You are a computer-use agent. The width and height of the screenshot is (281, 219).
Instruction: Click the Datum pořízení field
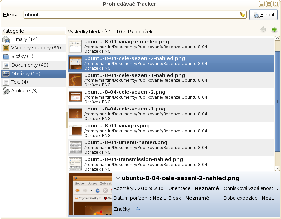tap(140, 198)
